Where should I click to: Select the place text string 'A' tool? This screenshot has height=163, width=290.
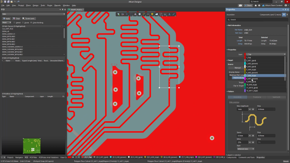(169, 14)
